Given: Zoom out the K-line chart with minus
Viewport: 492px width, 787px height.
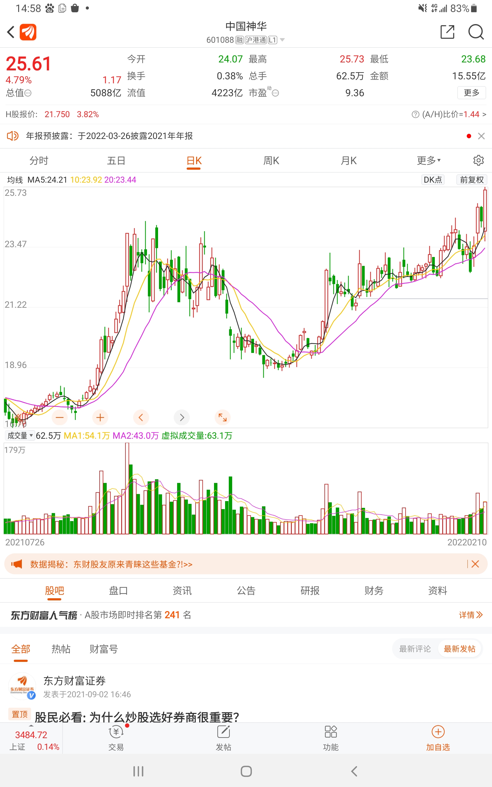Looking at the screenshot, I should pyautogui.click(x=60, y=417).
